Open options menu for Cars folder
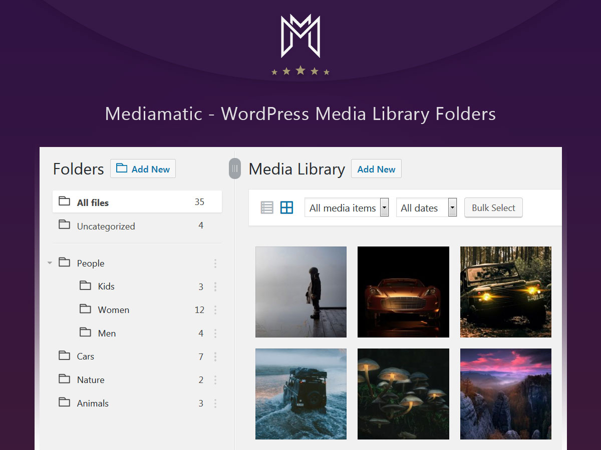This screenshot has width=601, height=450. point(215,356)
